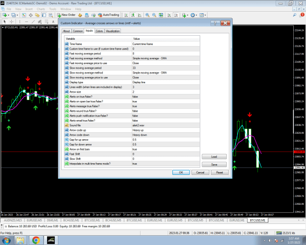Click the Tile Windows icon
This screenshot has height=245, width=306.
pyautogui.click(x=161, y=15)
